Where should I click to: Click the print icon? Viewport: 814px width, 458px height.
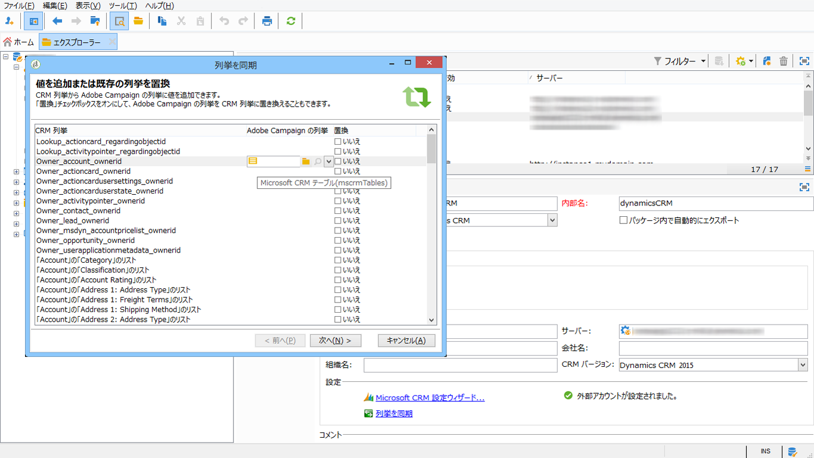tap(267, 21)
